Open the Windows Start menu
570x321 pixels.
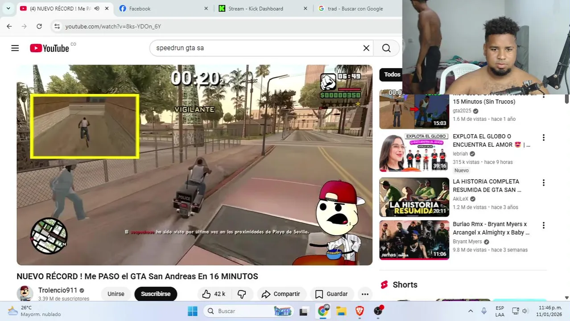(193, 311)
